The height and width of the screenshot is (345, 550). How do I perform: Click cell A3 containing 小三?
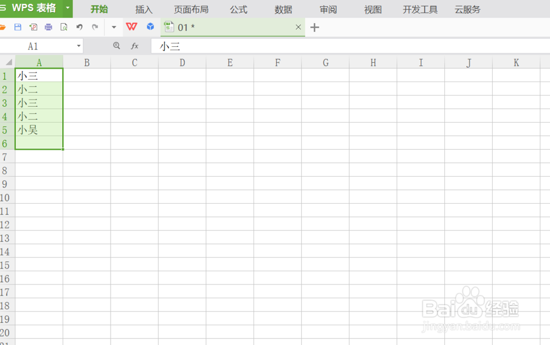tap(39, 102)
